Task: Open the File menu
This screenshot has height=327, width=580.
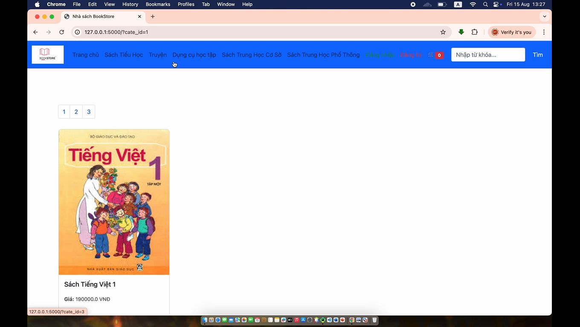Action: click(77, 4)
